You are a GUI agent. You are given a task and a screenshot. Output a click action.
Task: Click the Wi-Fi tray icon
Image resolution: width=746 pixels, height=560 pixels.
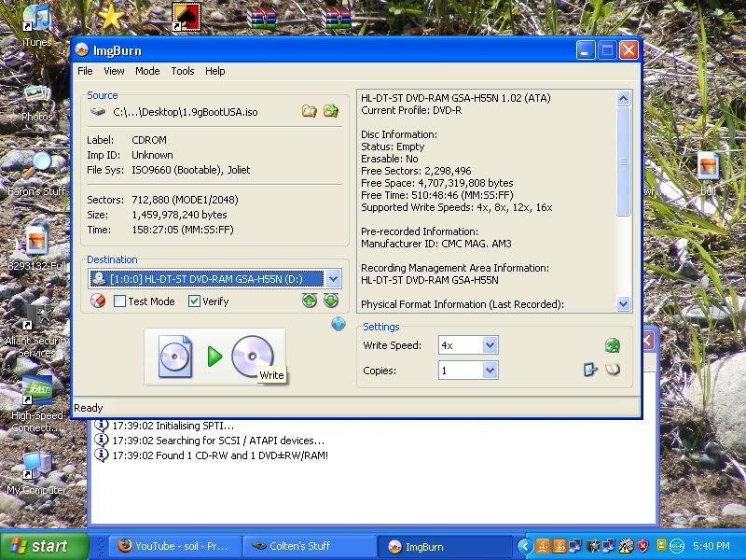(677, 546)
